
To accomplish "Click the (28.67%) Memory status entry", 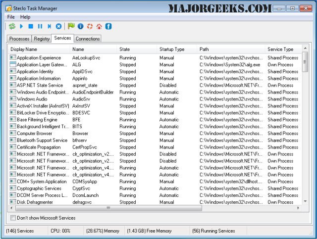I will click(x=103, y=231).
